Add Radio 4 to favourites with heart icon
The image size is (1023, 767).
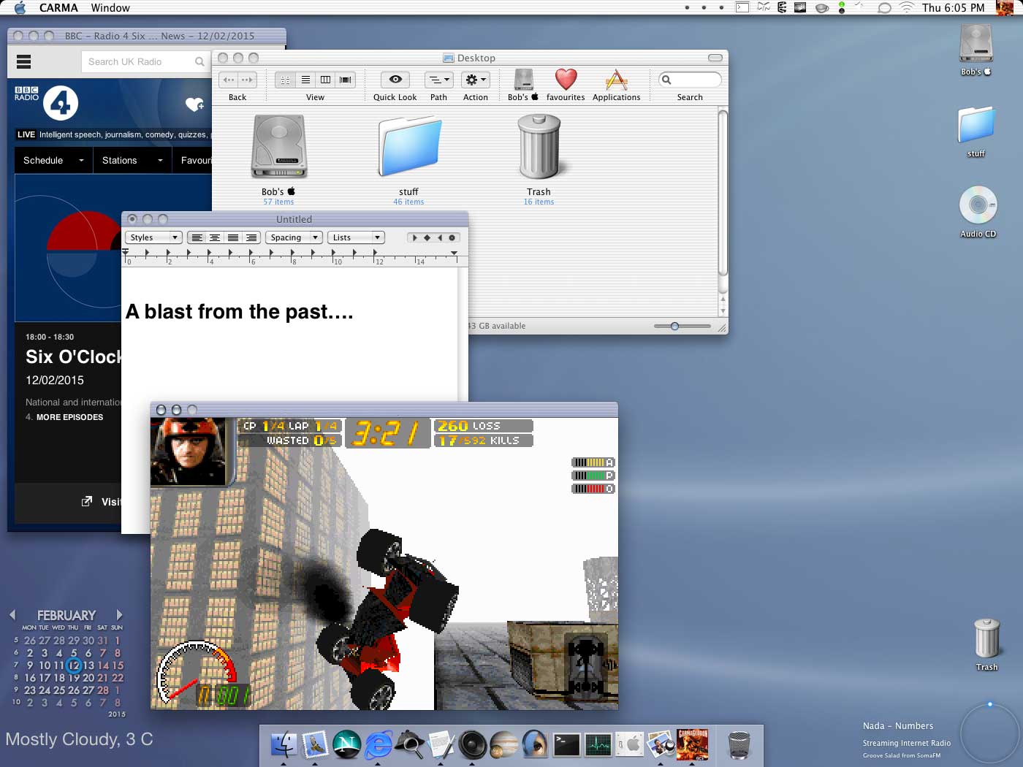point(194,104)
